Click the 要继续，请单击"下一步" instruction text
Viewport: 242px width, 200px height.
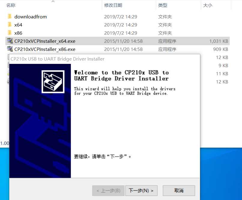pos(102,157)
